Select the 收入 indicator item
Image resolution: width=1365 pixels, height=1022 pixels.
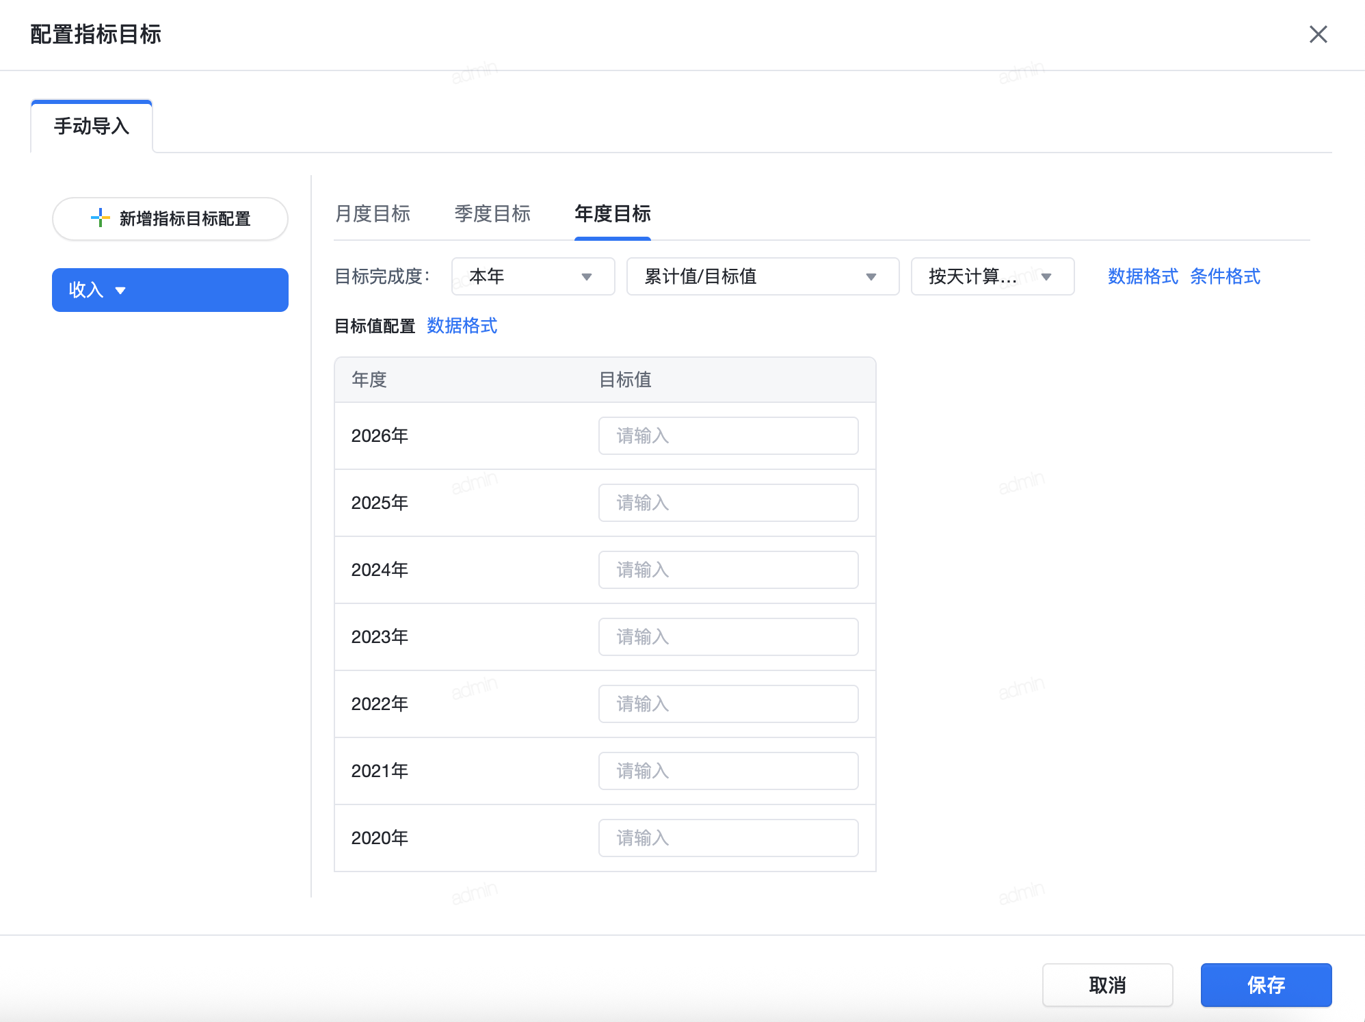[170, 290]
